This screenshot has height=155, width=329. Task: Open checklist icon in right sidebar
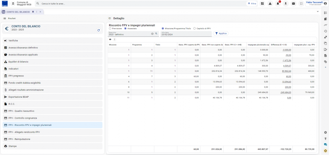pyautogui.click(x=325, y=13)
